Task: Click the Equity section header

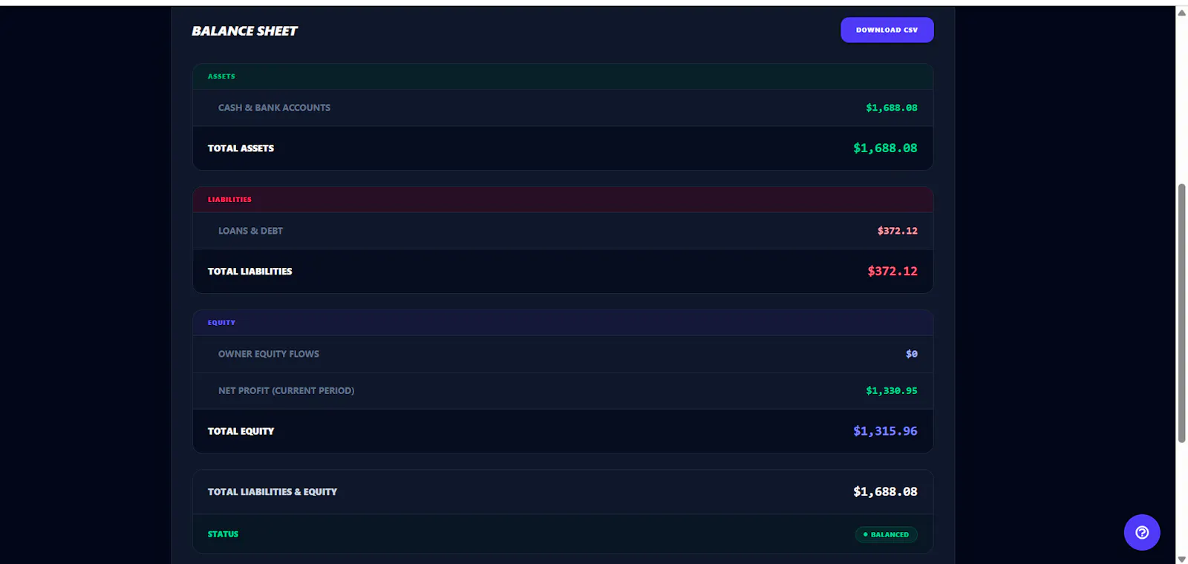Action: tap(563, 323)
